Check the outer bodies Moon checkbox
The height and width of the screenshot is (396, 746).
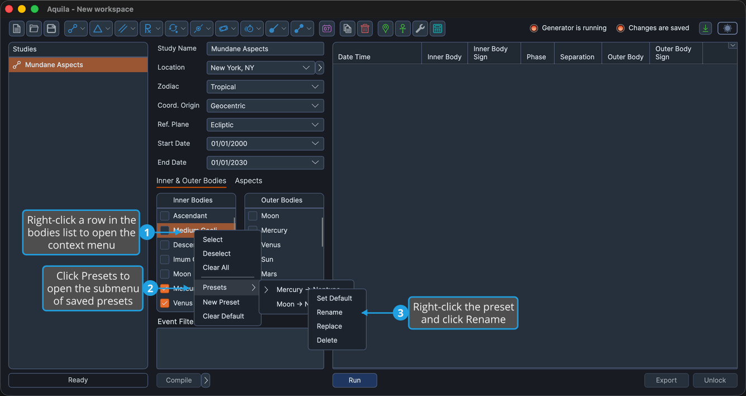pos(253,216)
